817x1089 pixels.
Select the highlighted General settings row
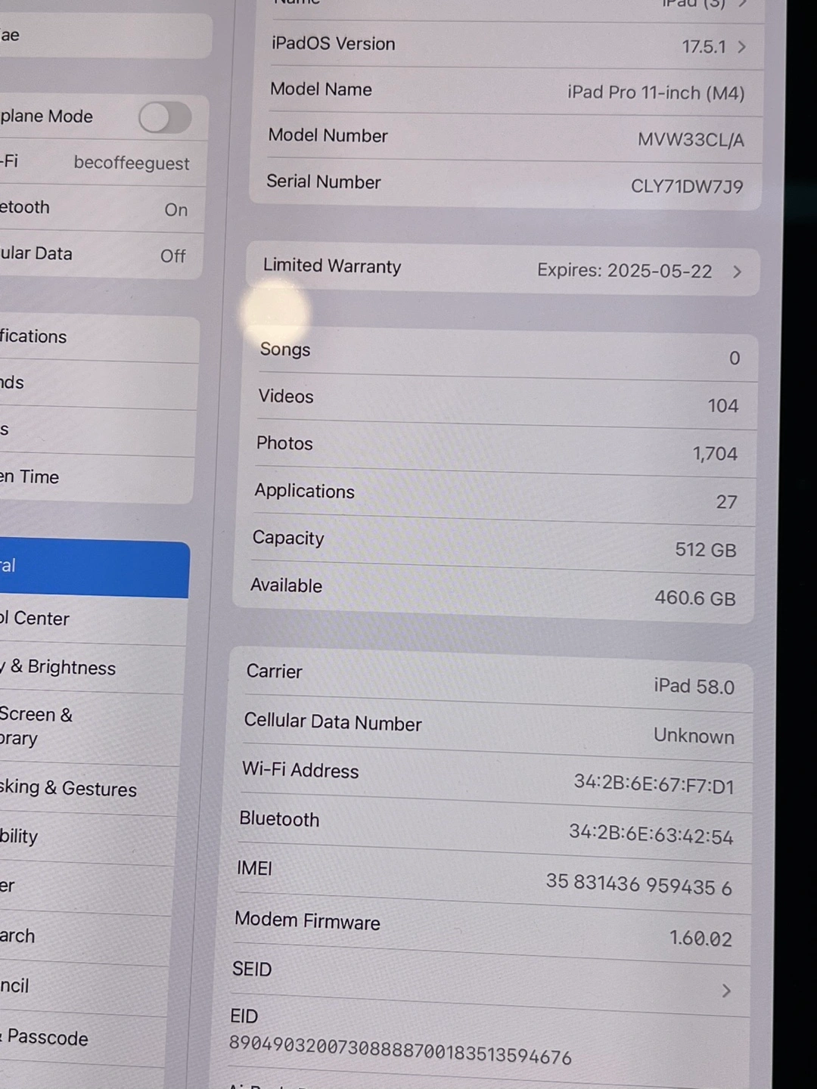click(x=95, y=566)
